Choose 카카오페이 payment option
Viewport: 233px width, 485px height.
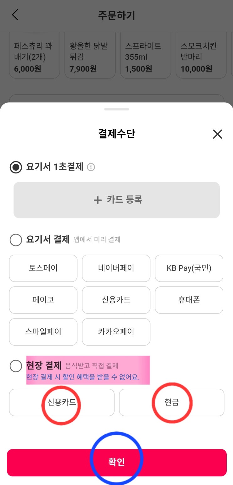click(116, 332)
